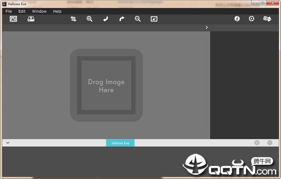The height and width of the screenshot is (179, 281).
Task: Open the File menu
Action: pyautogui.click(x=8, y=11)
